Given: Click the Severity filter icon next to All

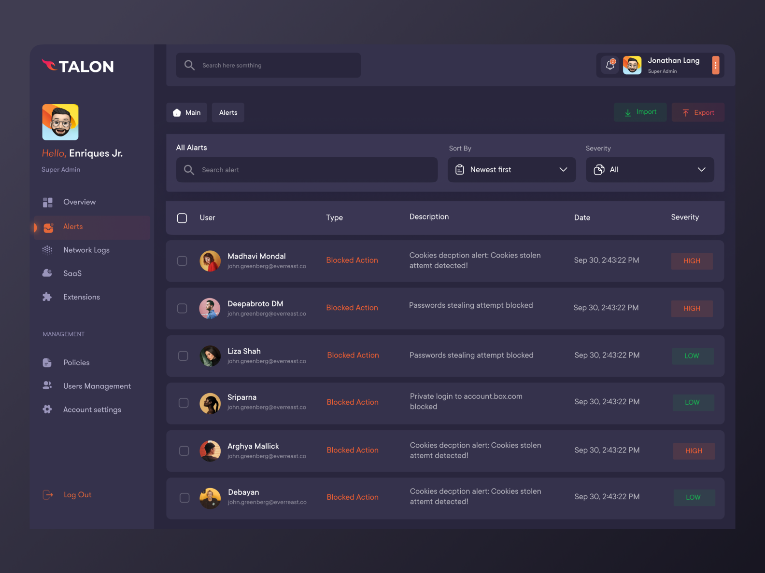Looking at the screenshot, I should (599, 170).
